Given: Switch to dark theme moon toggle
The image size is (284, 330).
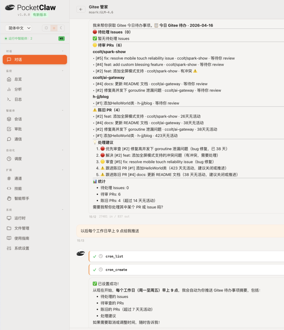Looking at the screenshot, I should [61, 28].
